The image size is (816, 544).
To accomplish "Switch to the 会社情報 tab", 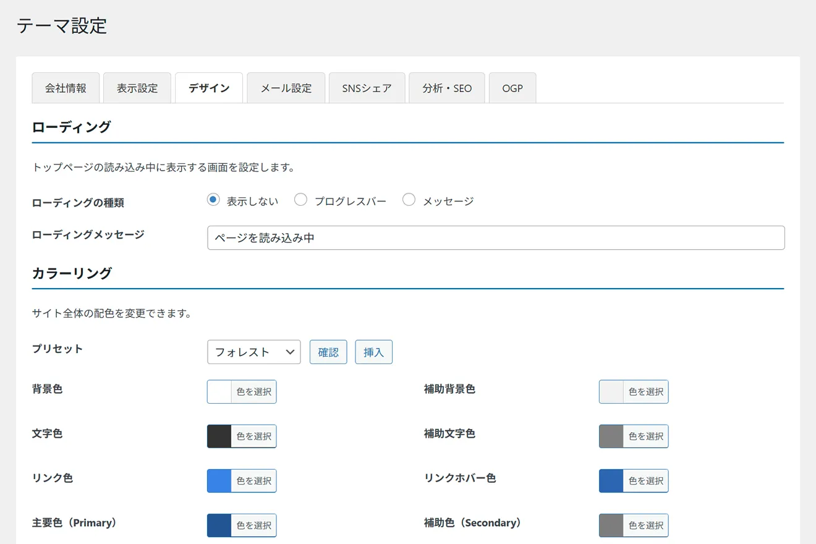I will pos(66,88).
